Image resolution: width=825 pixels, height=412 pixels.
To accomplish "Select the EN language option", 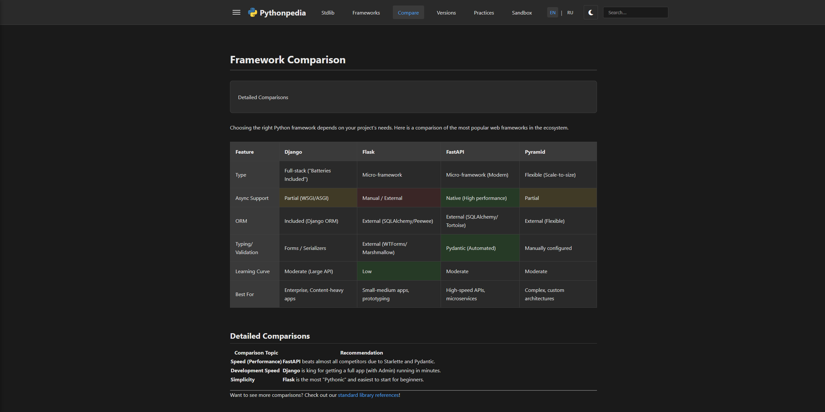I will point(552,12).
